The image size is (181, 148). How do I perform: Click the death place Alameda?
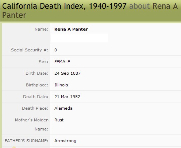63,108
